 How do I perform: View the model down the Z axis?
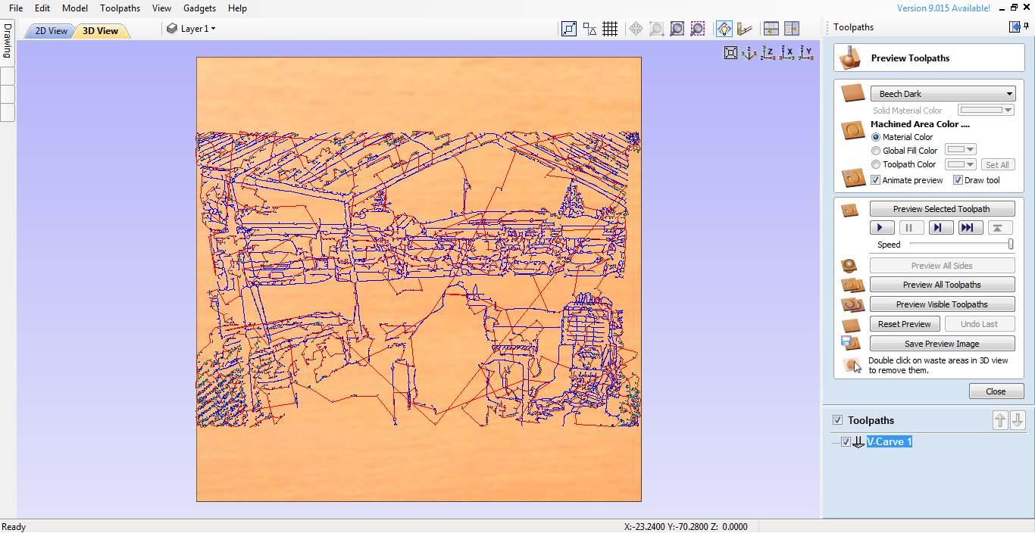(x=768, y=53)
